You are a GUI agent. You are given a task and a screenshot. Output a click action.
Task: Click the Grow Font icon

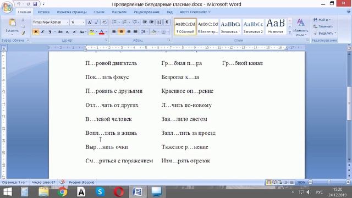pos(90,22)
